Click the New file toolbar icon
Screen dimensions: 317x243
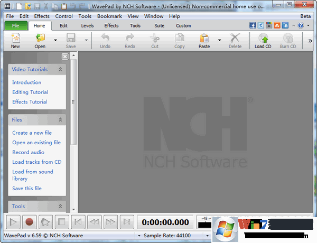[15, 38]
